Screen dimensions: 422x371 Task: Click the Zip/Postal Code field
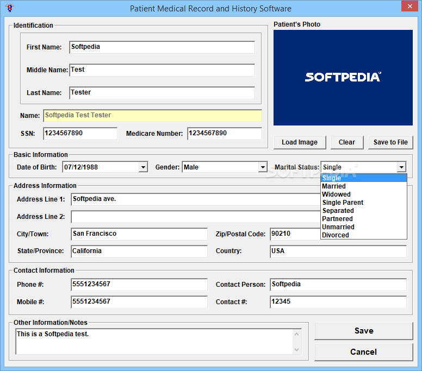point(295,234)
